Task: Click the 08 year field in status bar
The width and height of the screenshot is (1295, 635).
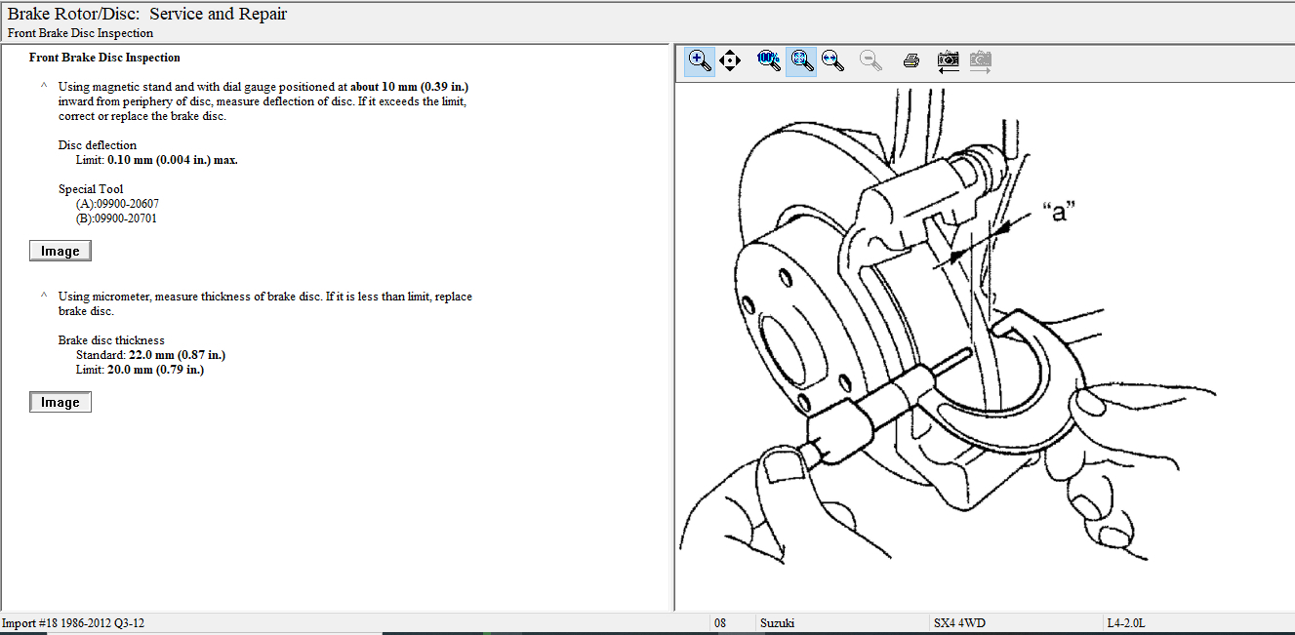Action: [x=720, y=622]
